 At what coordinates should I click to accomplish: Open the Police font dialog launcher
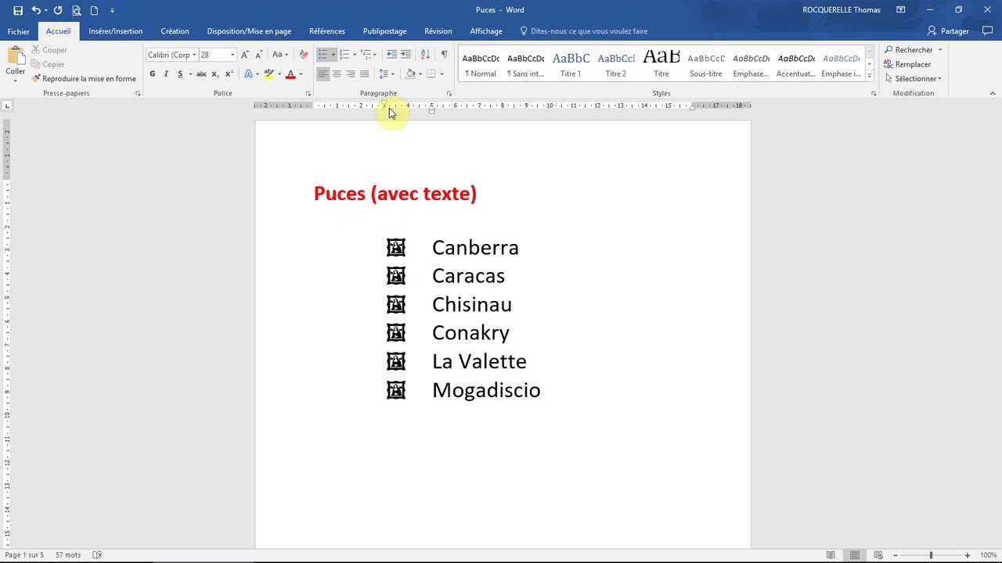tap(308, 94)
